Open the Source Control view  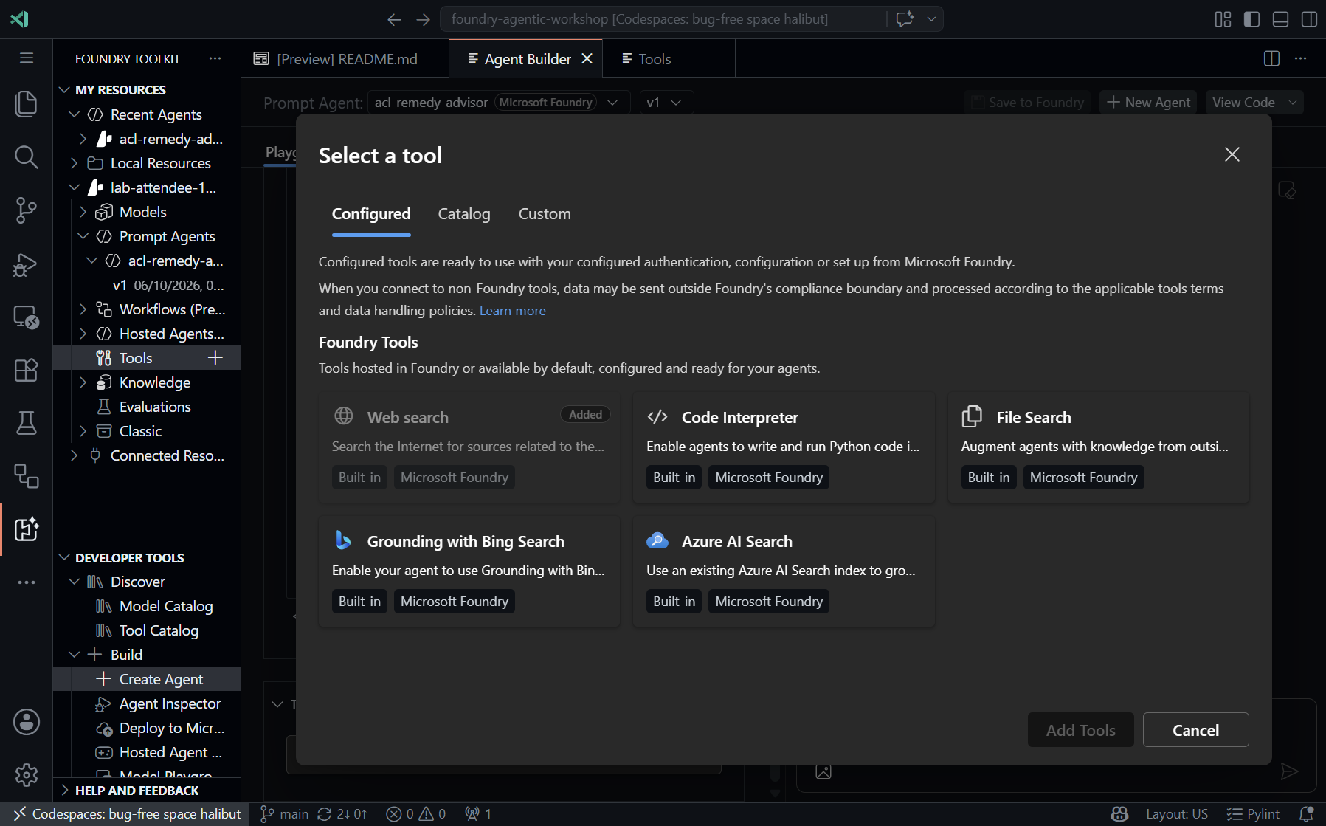[x=27, y=210]
